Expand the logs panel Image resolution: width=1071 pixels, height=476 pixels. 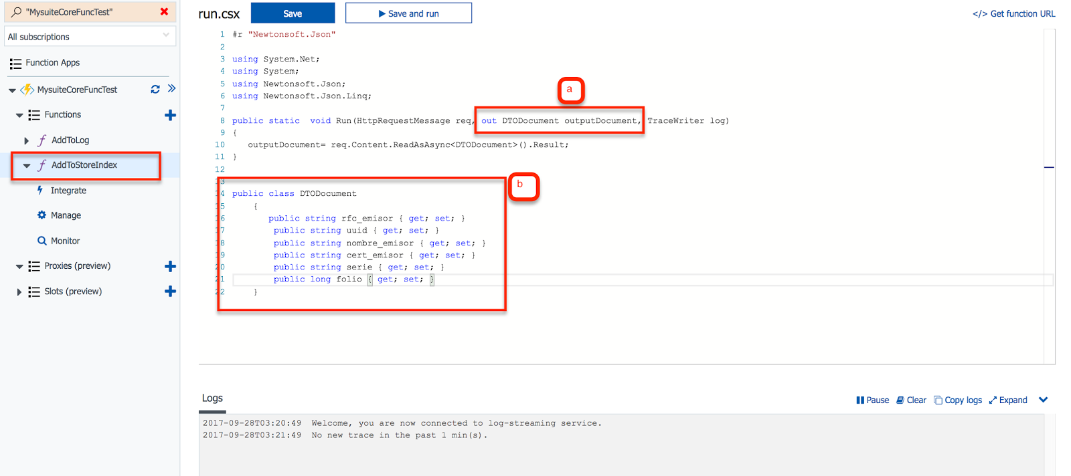1007,400
